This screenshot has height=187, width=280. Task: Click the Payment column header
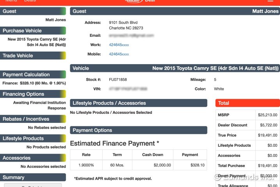pyautogui.click(x=190, y=155)
